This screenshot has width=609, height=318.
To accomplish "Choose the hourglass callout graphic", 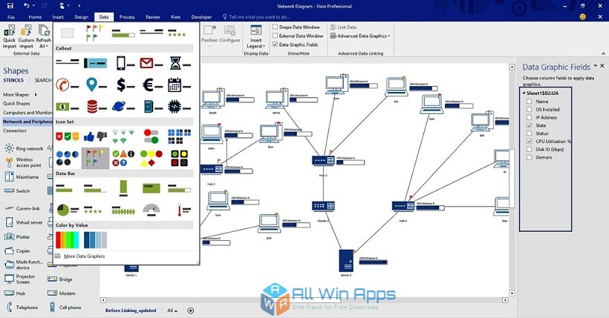I will coord(180,63).
